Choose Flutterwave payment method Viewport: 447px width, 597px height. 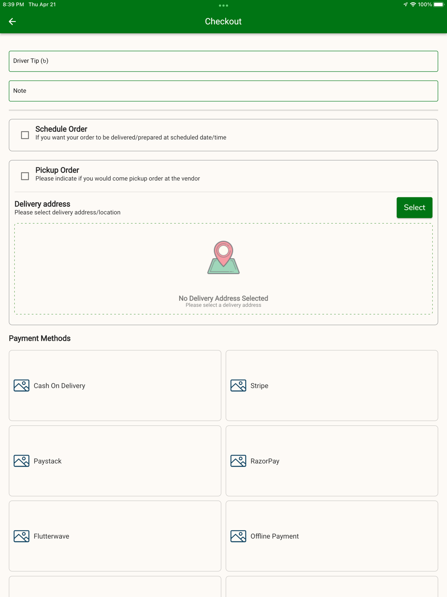click(115, 536)
